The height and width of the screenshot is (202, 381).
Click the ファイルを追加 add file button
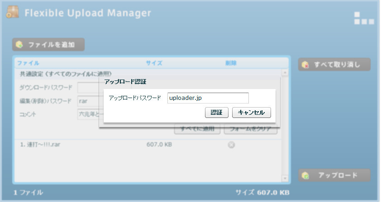[48, 44]
